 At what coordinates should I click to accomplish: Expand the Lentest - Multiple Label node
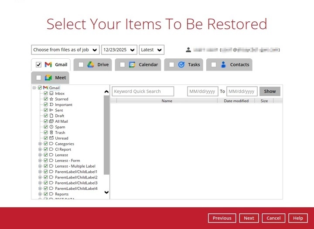pyautogui.click(x=40, y=166)
